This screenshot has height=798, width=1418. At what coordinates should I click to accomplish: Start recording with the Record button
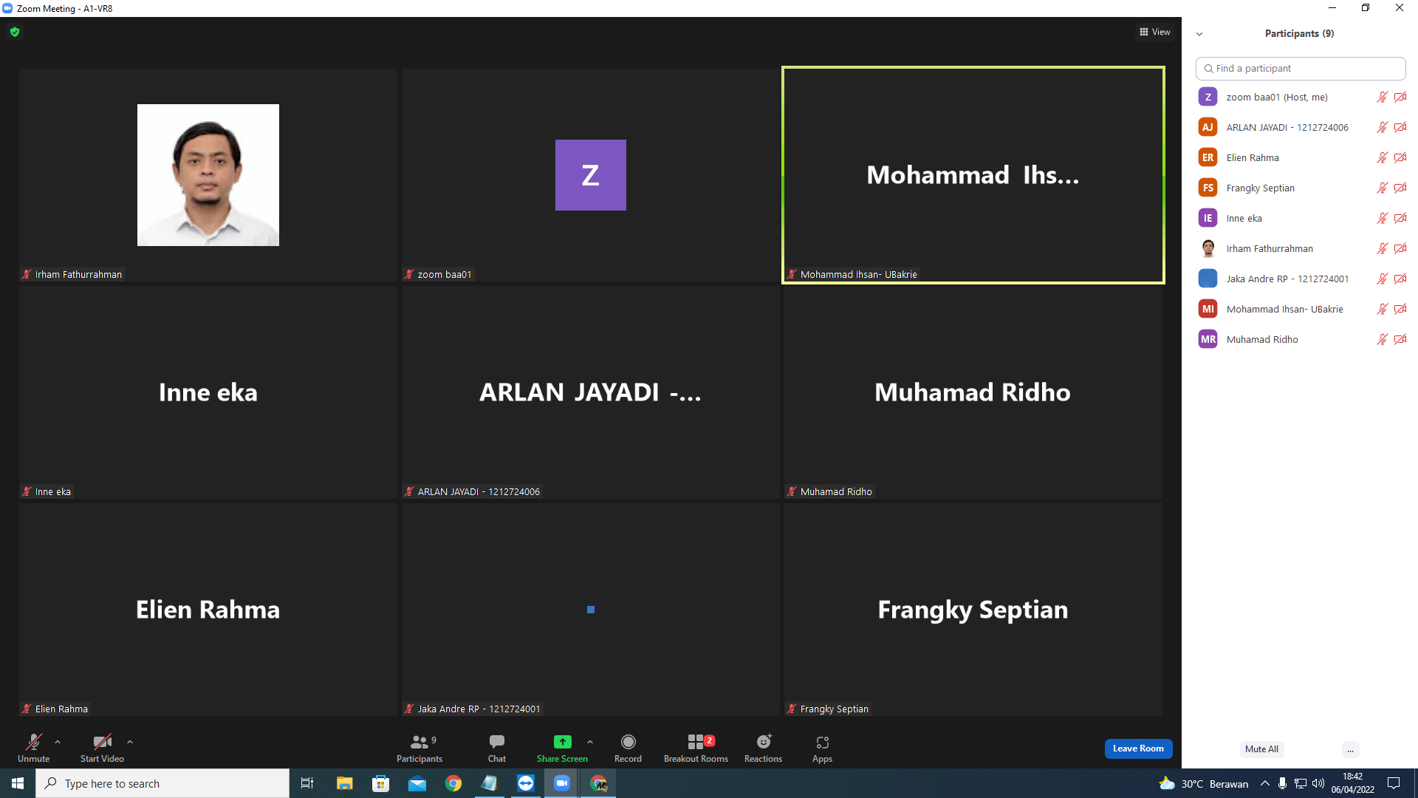coord(628,748)
